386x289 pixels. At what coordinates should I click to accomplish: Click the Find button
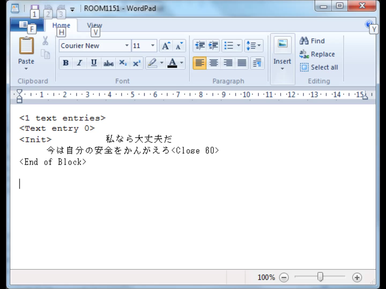(312, 41)
